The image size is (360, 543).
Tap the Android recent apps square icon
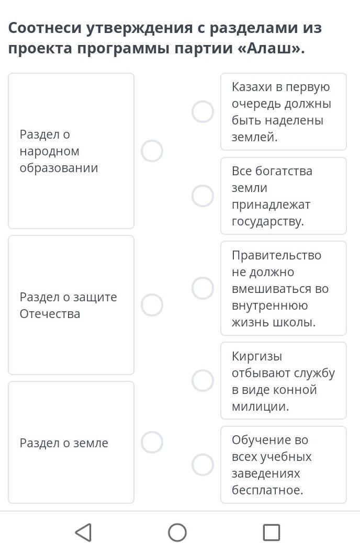coord(271,532)
